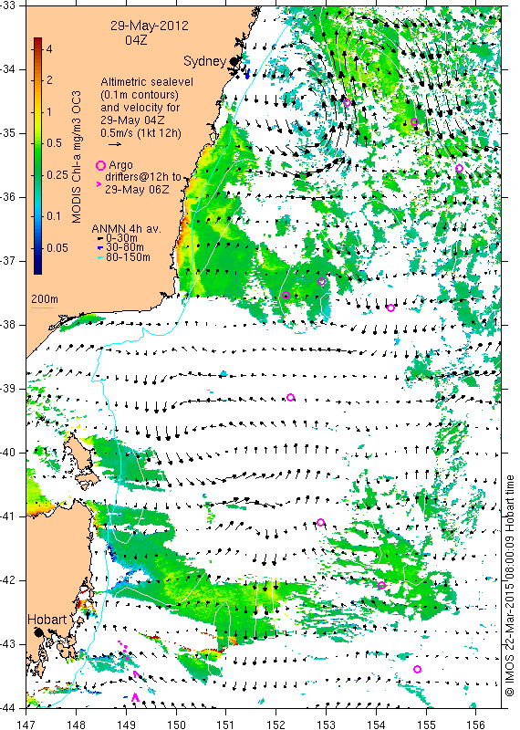Image resolution: width=520 pixels, height=730 pixels.
Task: Click the colour bar tick value '0.25'
Action: coord(57,174)
